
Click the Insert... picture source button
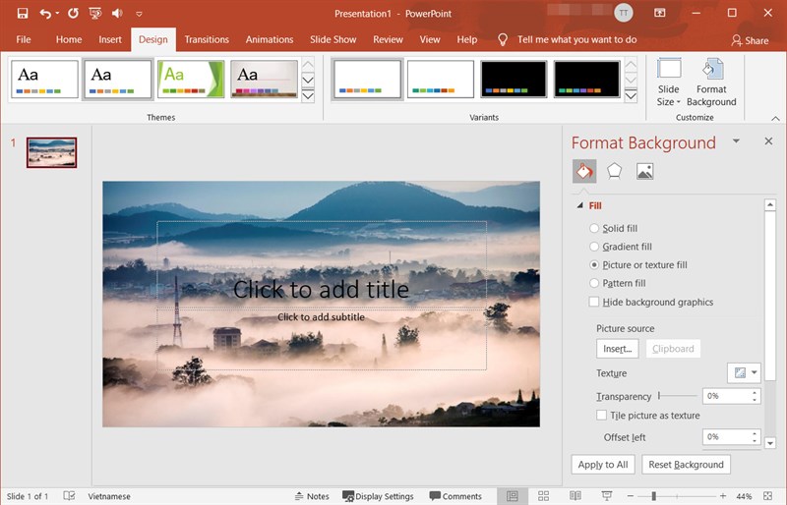point(618,349)
